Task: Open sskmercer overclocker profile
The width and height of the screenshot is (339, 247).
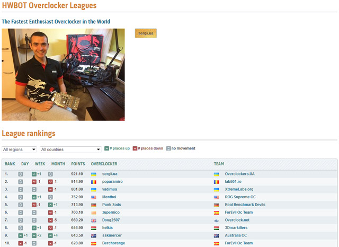Action: 112,235
